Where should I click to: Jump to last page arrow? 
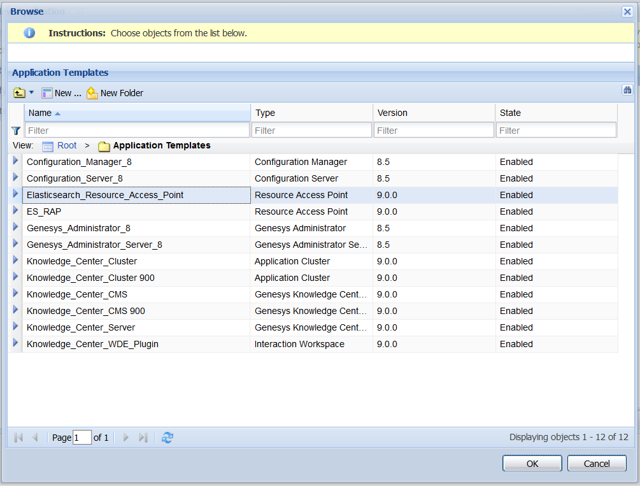tap(143, 438)
